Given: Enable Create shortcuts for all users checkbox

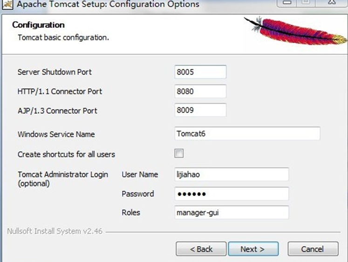Looking at the screenshot, I should click(179, 153).
